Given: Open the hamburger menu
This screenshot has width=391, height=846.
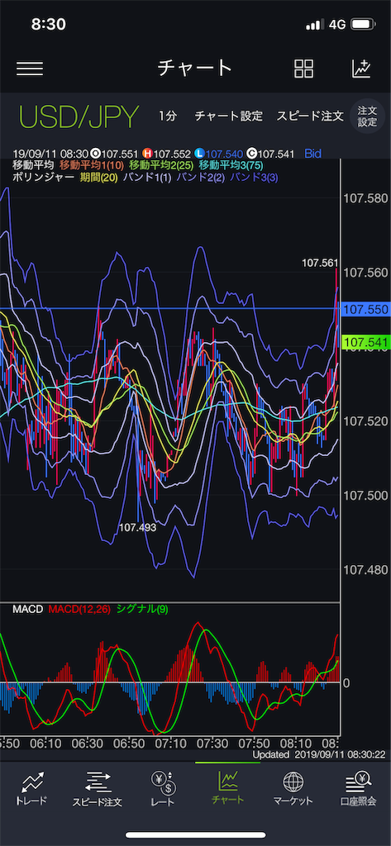Looking at the screenshot, I should [x=30, y=69].
